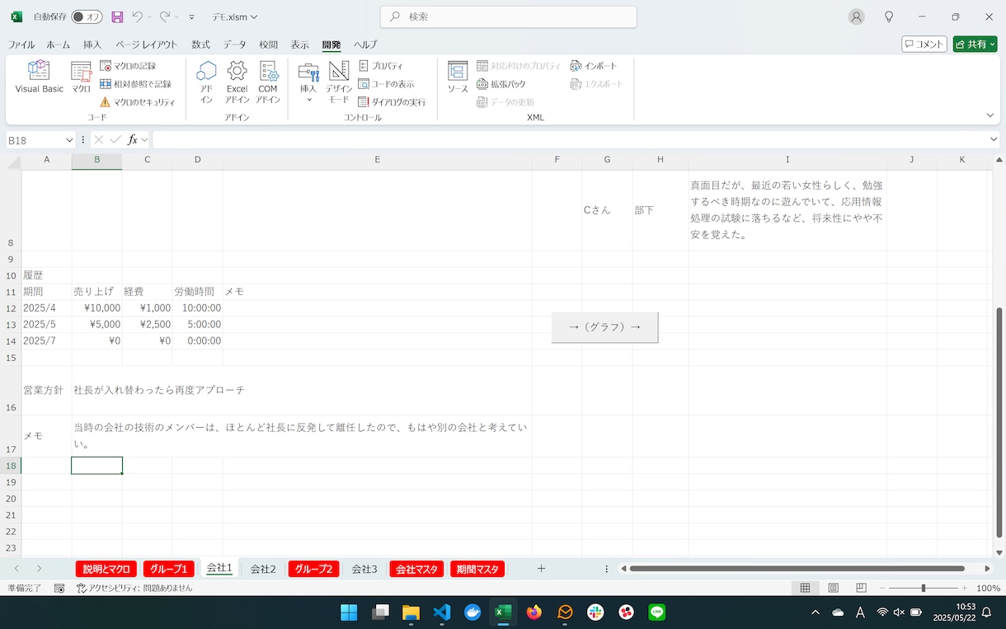This screenshot has width=1006, height=629.
Task: Add a new sheet with plus
Action: click(x=541, y=569)
